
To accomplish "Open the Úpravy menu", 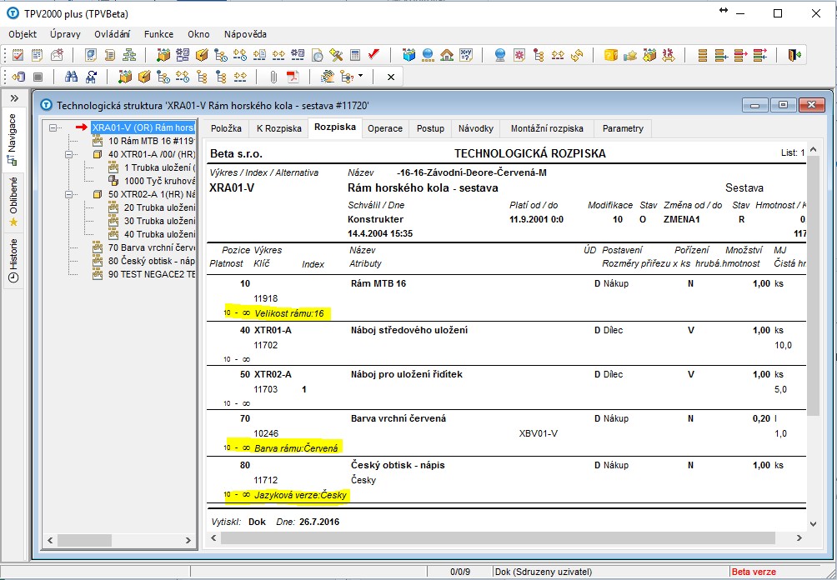I will pos(65,34).
